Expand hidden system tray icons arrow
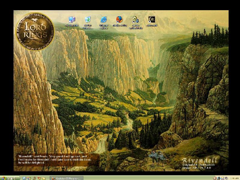The width and height of the screenshot is (240, 180). coord(215,178)
